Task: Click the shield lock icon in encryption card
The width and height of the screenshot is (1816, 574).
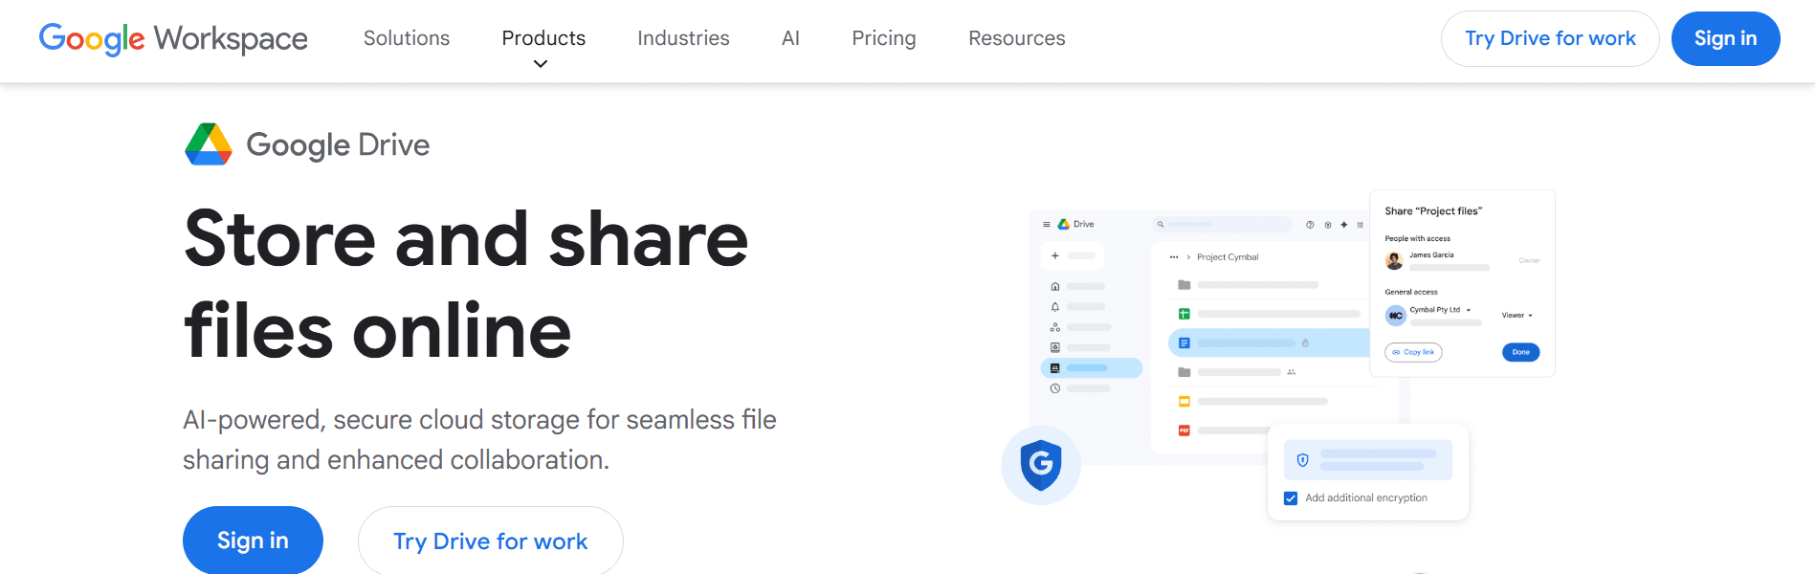Action: point(1302,460)
